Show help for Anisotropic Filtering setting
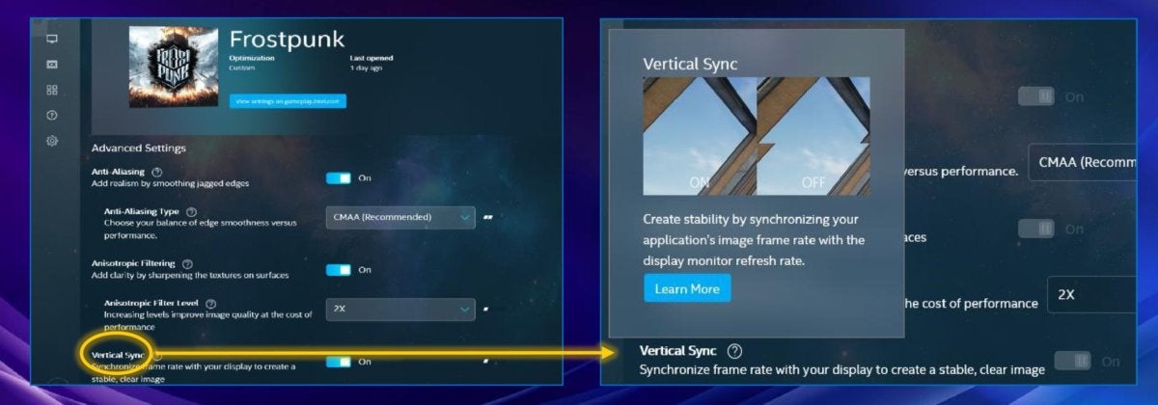The height and width of the screenshot is (405, 1158). click(x=186, y=263)
